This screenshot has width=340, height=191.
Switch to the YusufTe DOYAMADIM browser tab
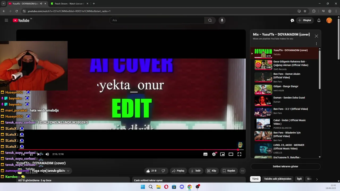pos(25,4)
